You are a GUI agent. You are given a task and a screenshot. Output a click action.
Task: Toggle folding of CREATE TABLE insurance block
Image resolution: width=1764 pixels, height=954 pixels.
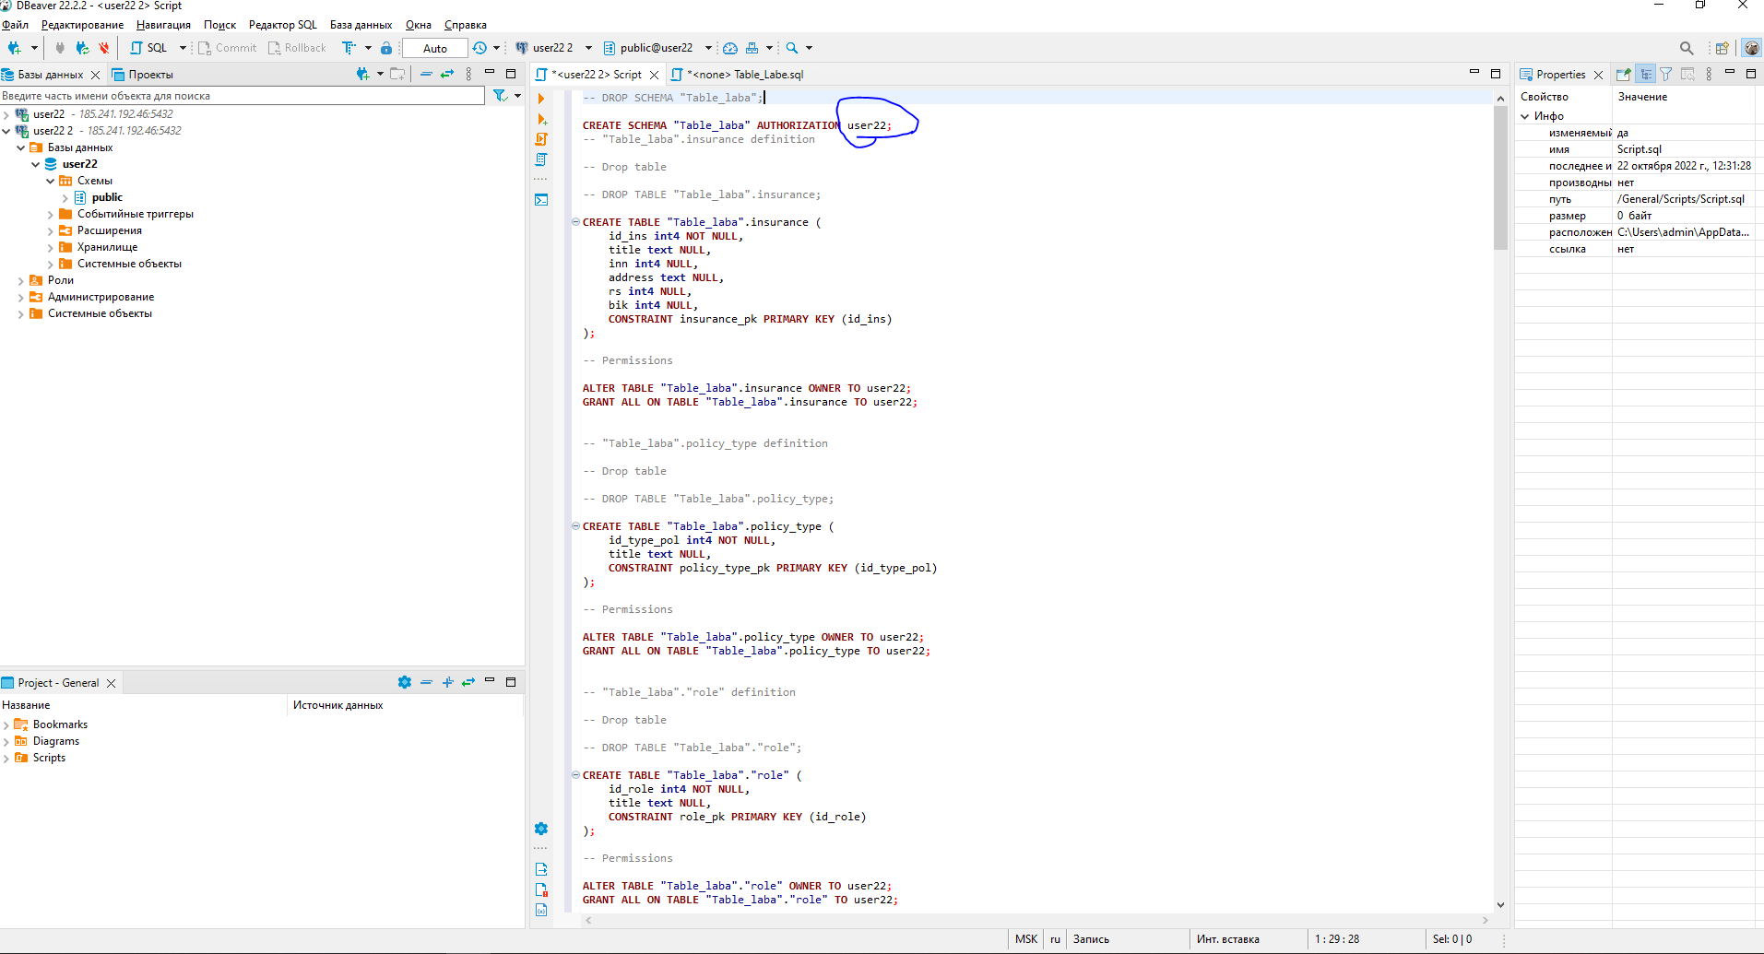tap(575, 222)
